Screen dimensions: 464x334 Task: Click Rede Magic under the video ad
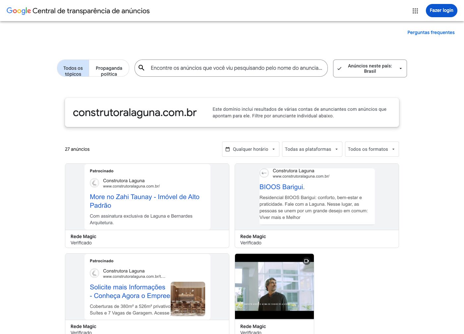click(x=253, y=326)
